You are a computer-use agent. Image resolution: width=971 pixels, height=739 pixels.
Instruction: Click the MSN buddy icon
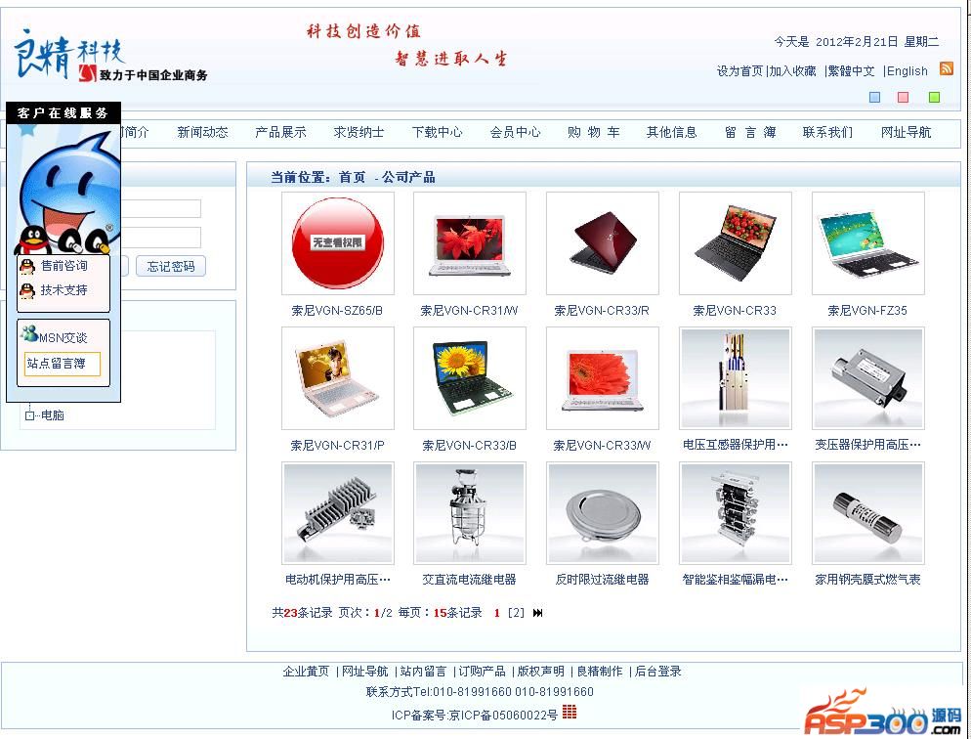tap(29, 333)
